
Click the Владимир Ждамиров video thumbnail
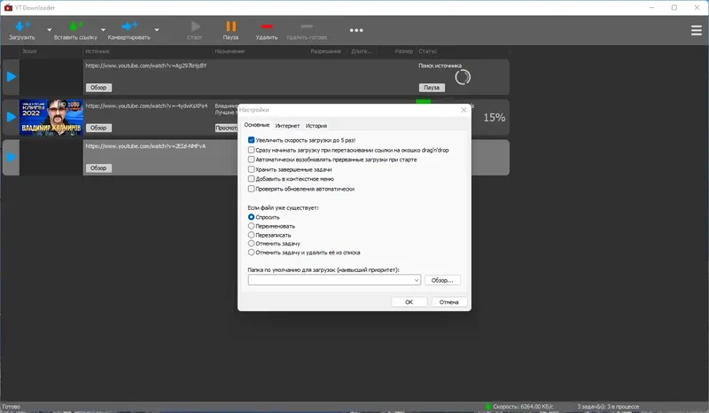(x=51, y=118)
